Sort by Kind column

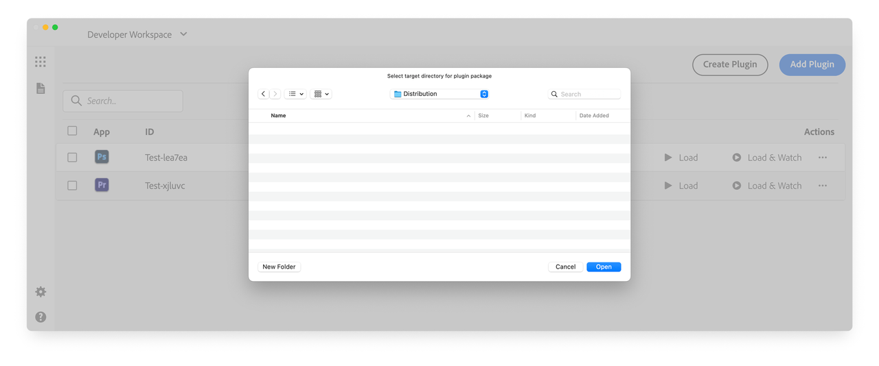tap(530, 116)
